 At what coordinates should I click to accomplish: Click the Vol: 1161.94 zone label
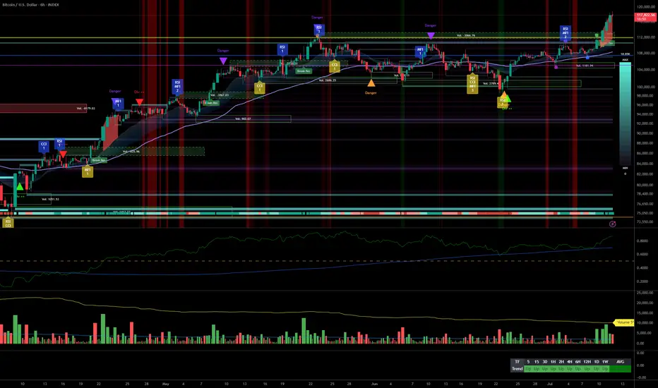[585, 66]
